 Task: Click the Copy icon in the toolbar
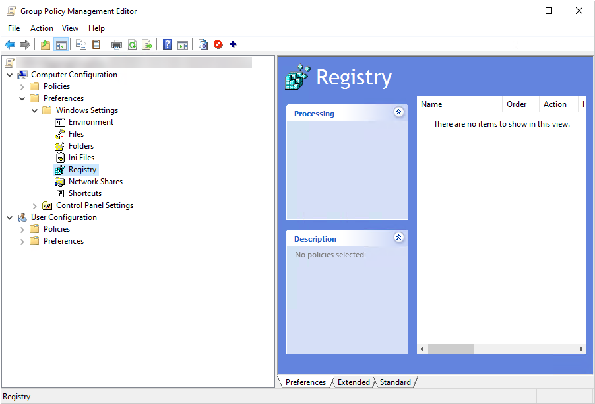80,44
